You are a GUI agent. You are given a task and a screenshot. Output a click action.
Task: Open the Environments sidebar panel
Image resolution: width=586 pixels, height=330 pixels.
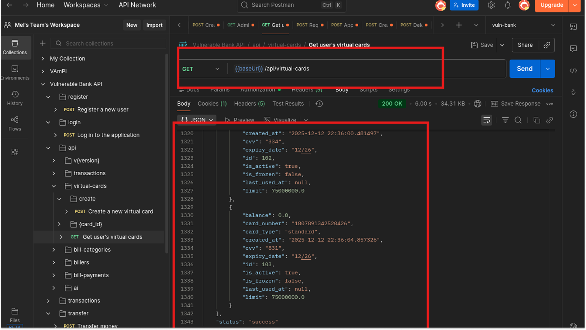(x=15, y=72)
